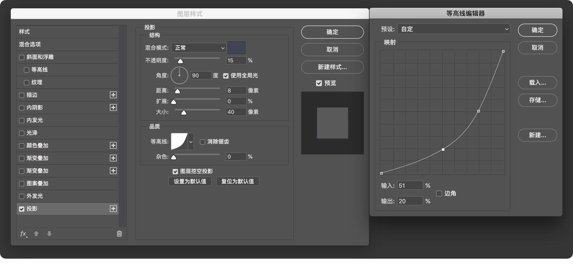This screenshot has height=273, width=573.
Task: Select the 描边 effect row
Action: 67,95
